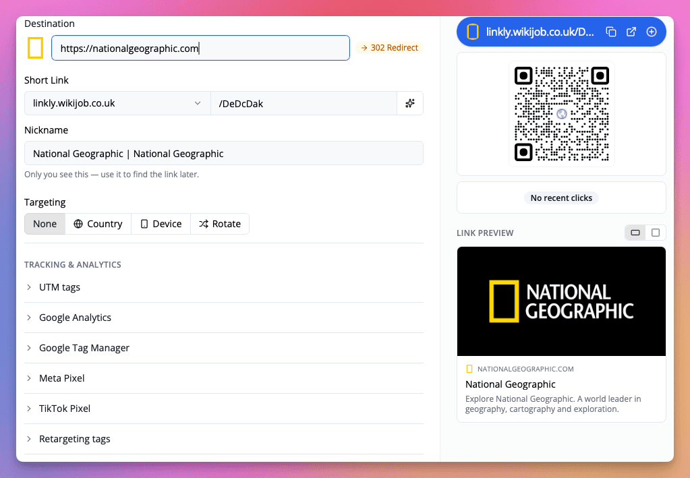This screenshot has height=478, width=690.
Task: Switch link preview to wide card layout
Action: point(635,233)
